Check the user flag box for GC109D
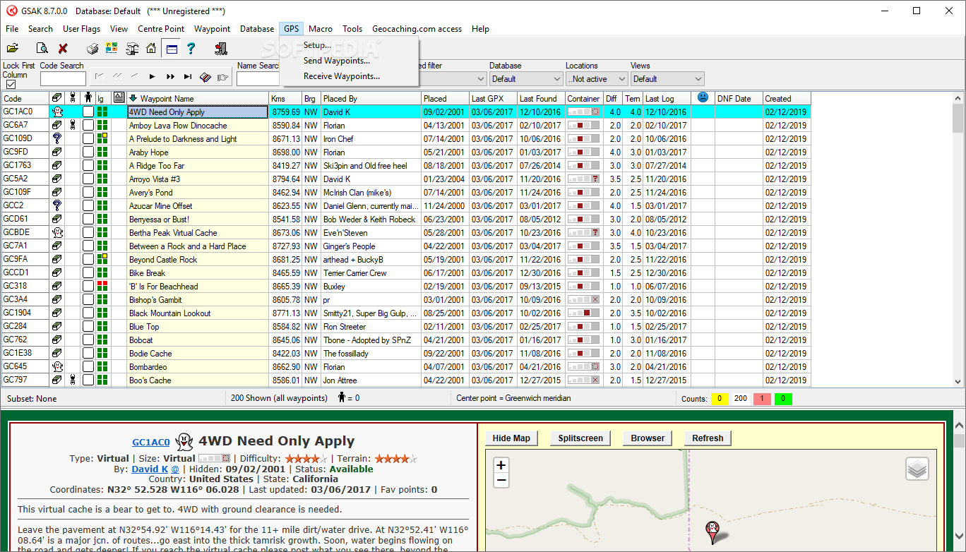 point(88,138)
